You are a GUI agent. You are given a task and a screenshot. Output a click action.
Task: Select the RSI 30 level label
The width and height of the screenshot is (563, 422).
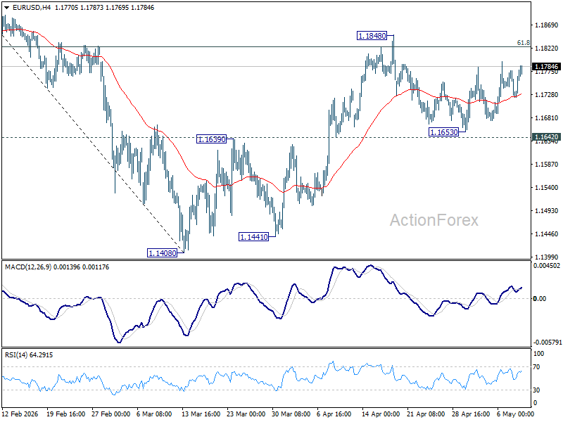(536, 390)
